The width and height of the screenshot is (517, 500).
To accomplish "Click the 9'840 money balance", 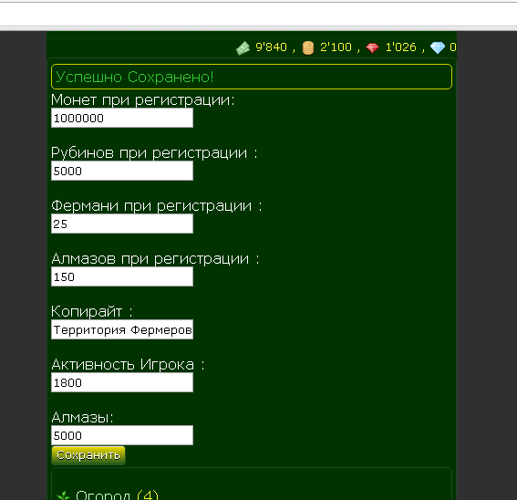I will point(271,47).
